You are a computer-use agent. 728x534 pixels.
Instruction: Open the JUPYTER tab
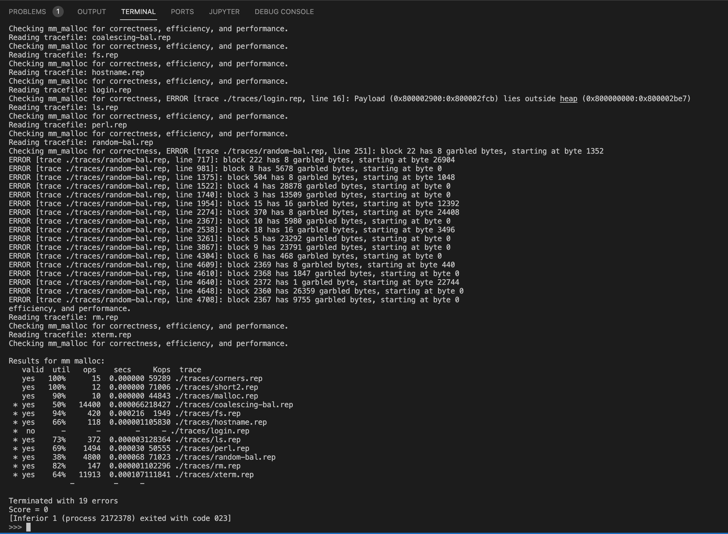224,12
